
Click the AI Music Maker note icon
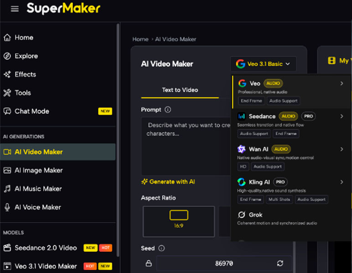point(7,189)
